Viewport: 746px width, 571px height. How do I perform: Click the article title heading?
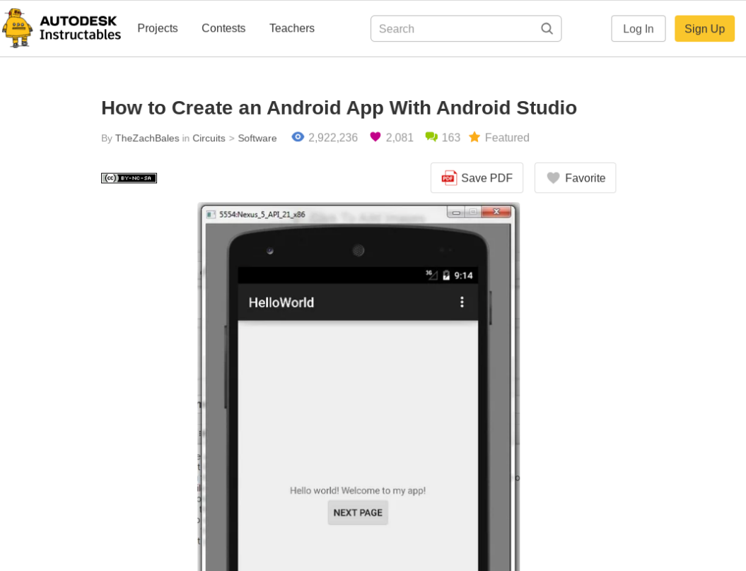tap(339, 108)
